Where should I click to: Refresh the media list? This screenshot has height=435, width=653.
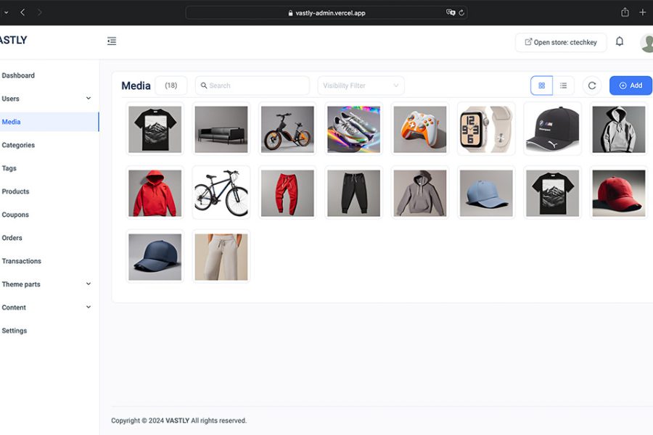coord(592,86)
